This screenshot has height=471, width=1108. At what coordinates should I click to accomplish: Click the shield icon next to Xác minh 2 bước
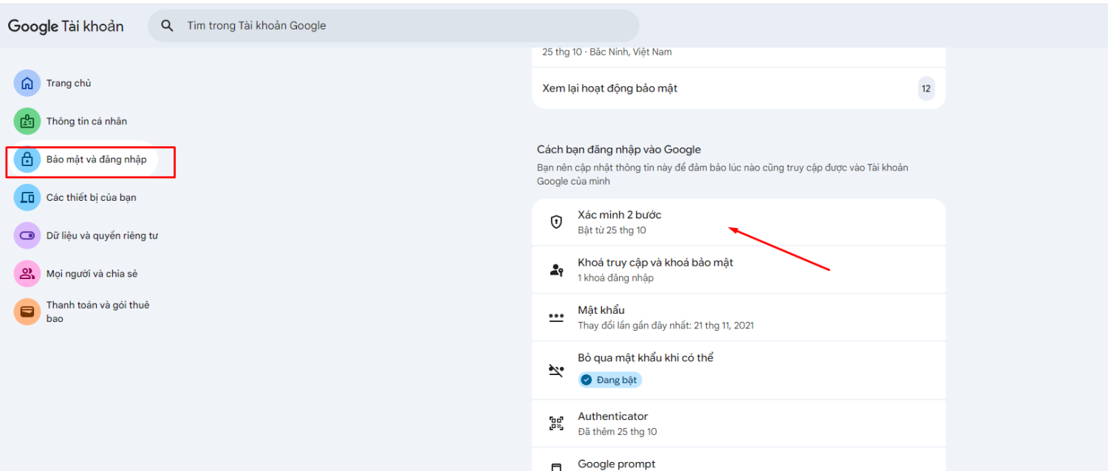click(556, 222)
